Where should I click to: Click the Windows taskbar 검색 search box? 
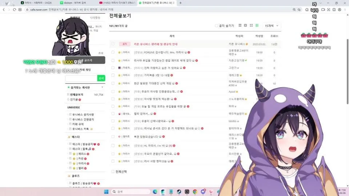(131, 192)
